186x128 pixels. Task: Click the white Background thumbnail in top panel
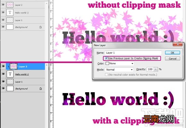point(10,27)
